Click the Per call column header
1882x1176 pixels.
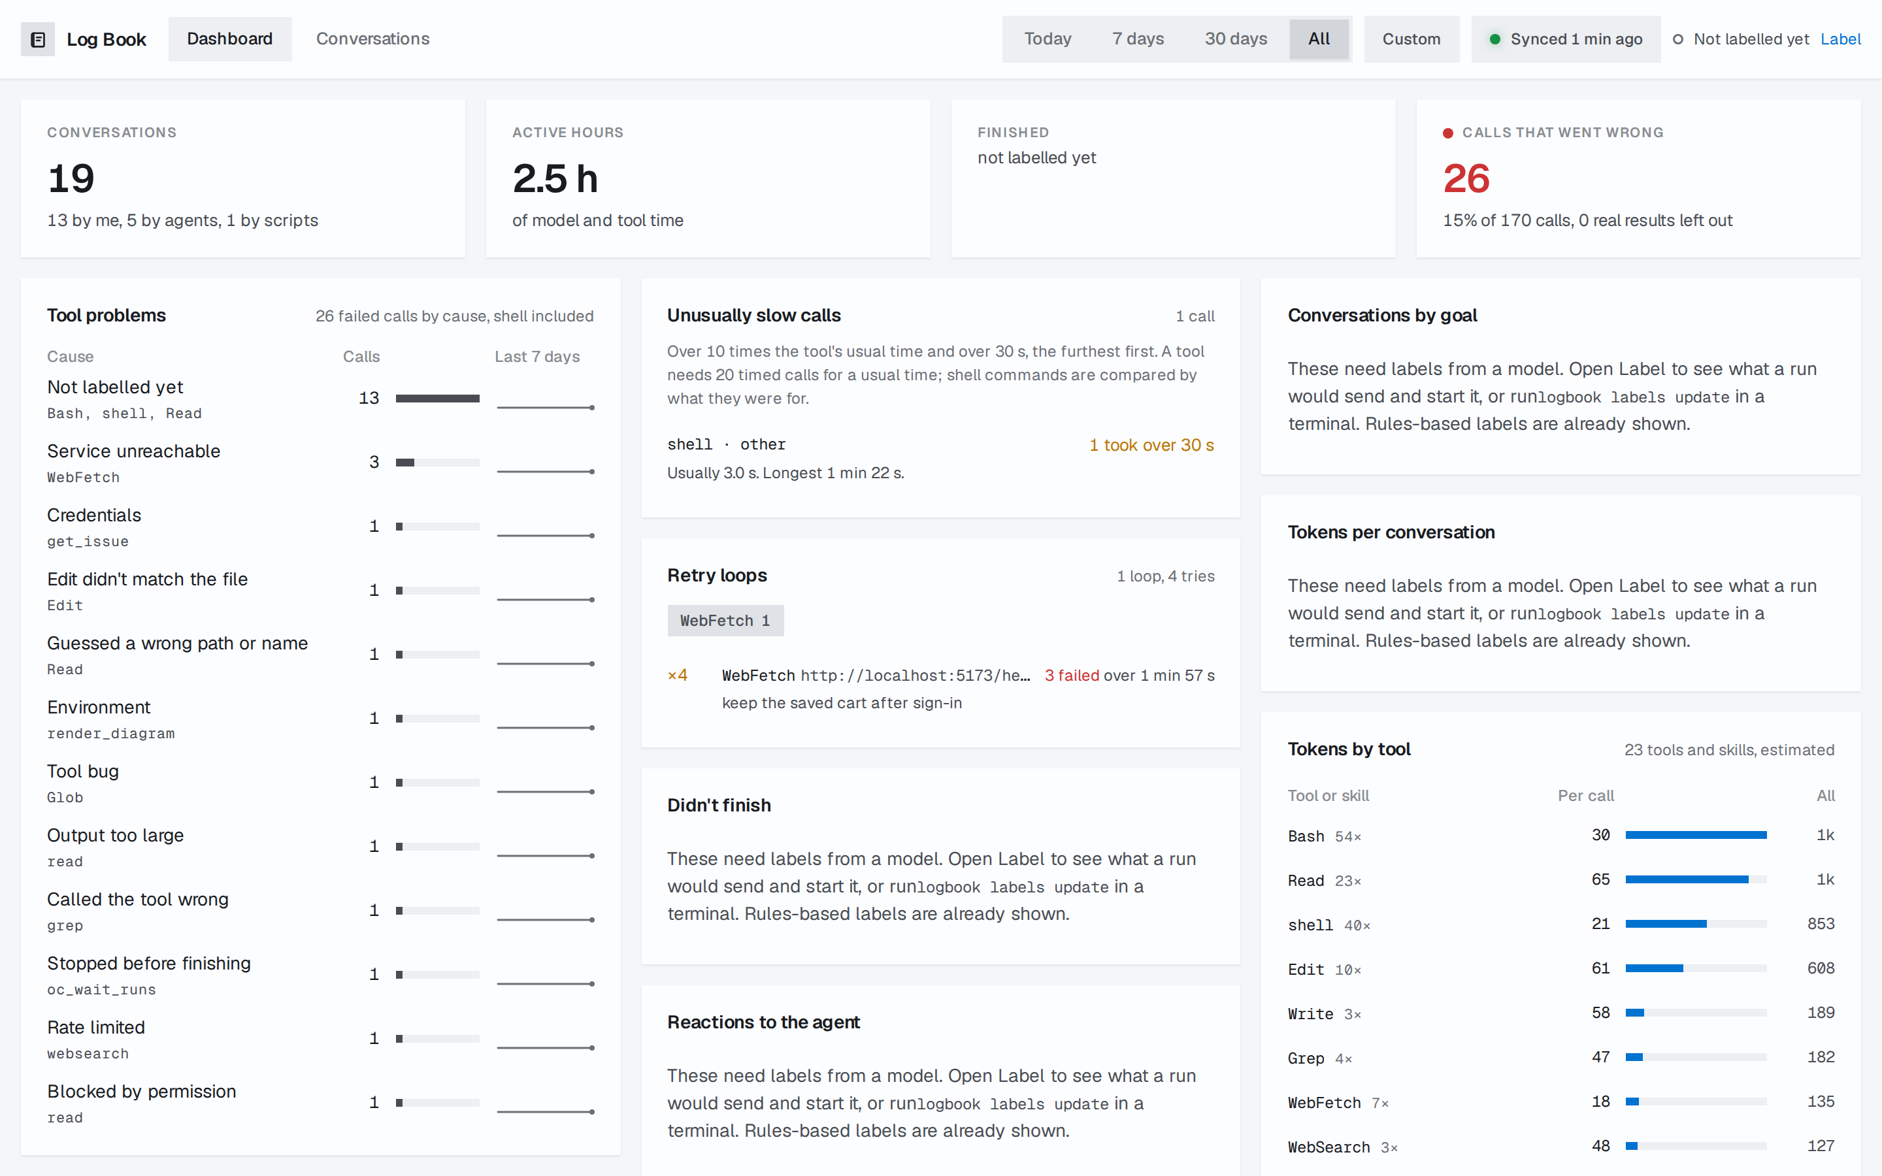1586,796
